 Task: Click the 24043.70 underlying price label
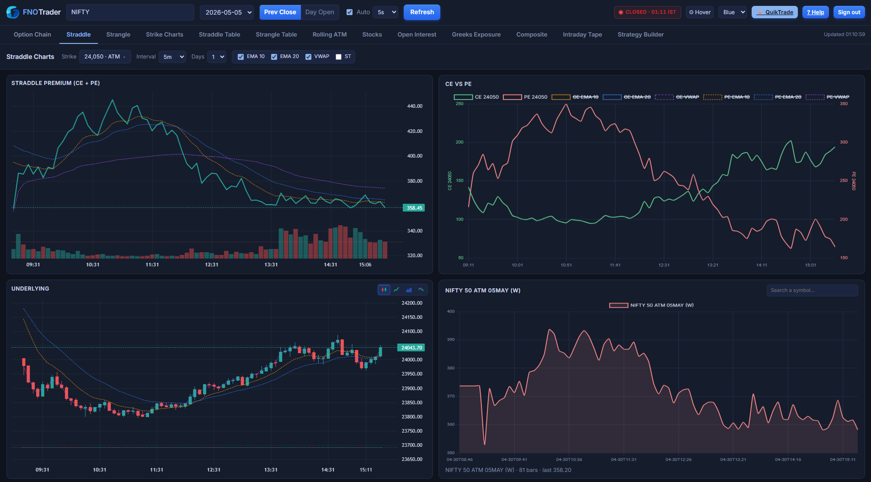coord(411,348)
